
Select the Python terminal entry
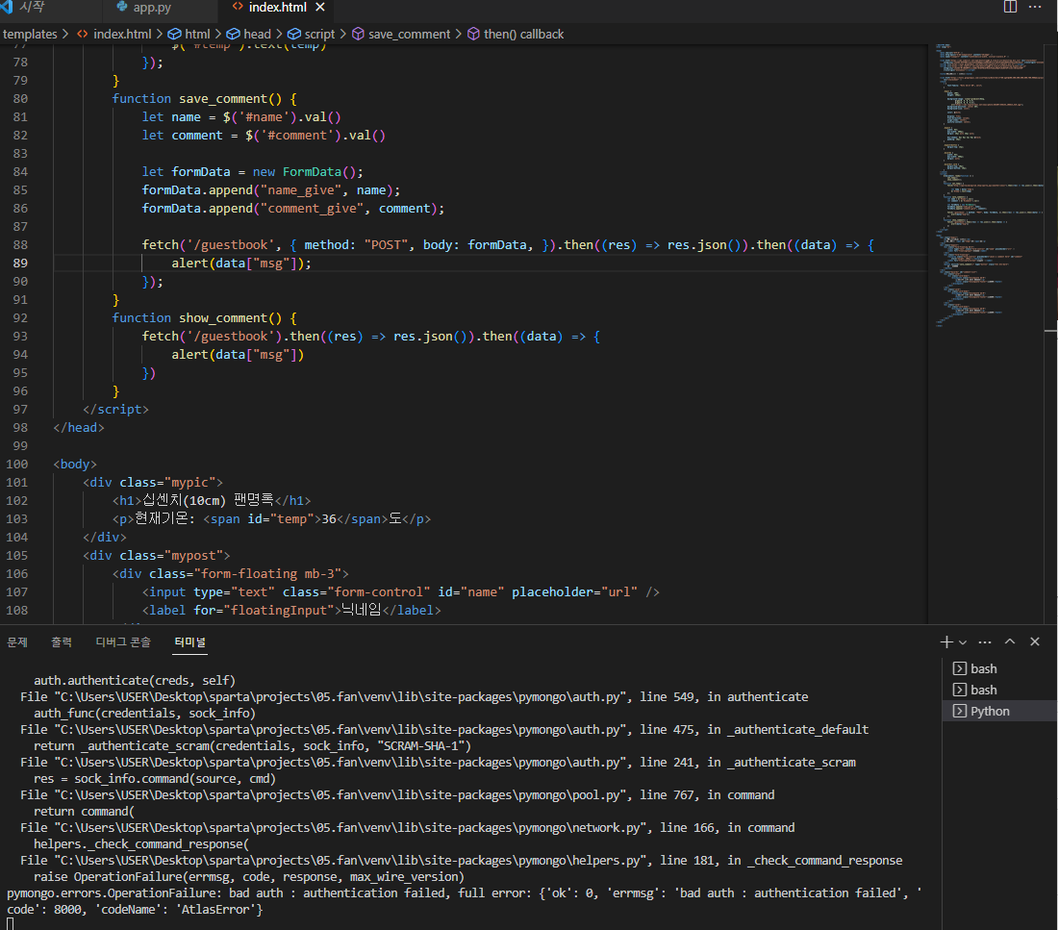(x=999, y=711)
